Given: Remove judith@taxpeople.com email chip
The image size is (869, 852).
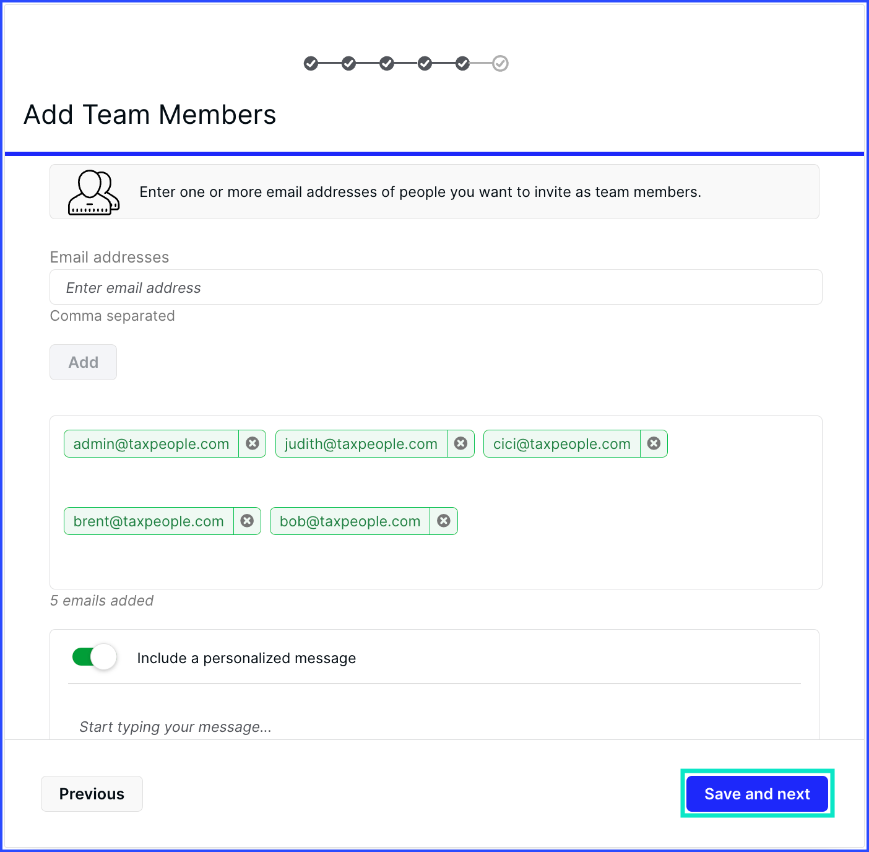Looking at the screenshot, I should click(460, 443).
